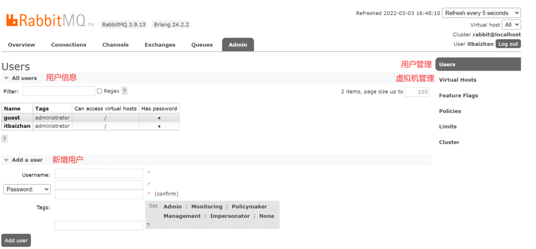This screenshot has width=536, height=249.
Task: Click the Log out button
Action: pos(508,44)
